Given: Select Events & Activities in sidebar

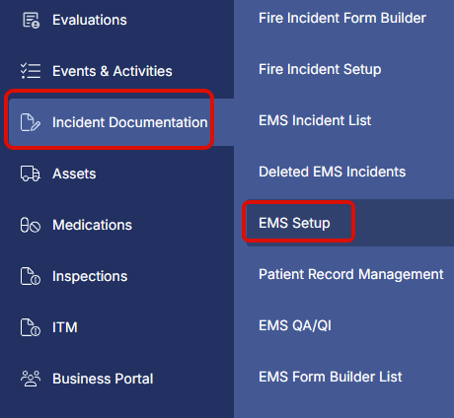Looking at the screenshot, I should coord(113,71).
